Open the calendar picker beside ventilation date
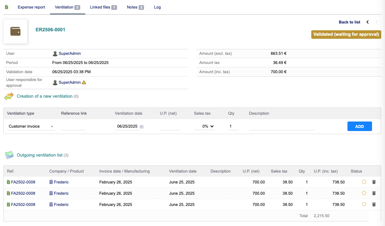This screenshot has width=385, height=226. (142, 127)
